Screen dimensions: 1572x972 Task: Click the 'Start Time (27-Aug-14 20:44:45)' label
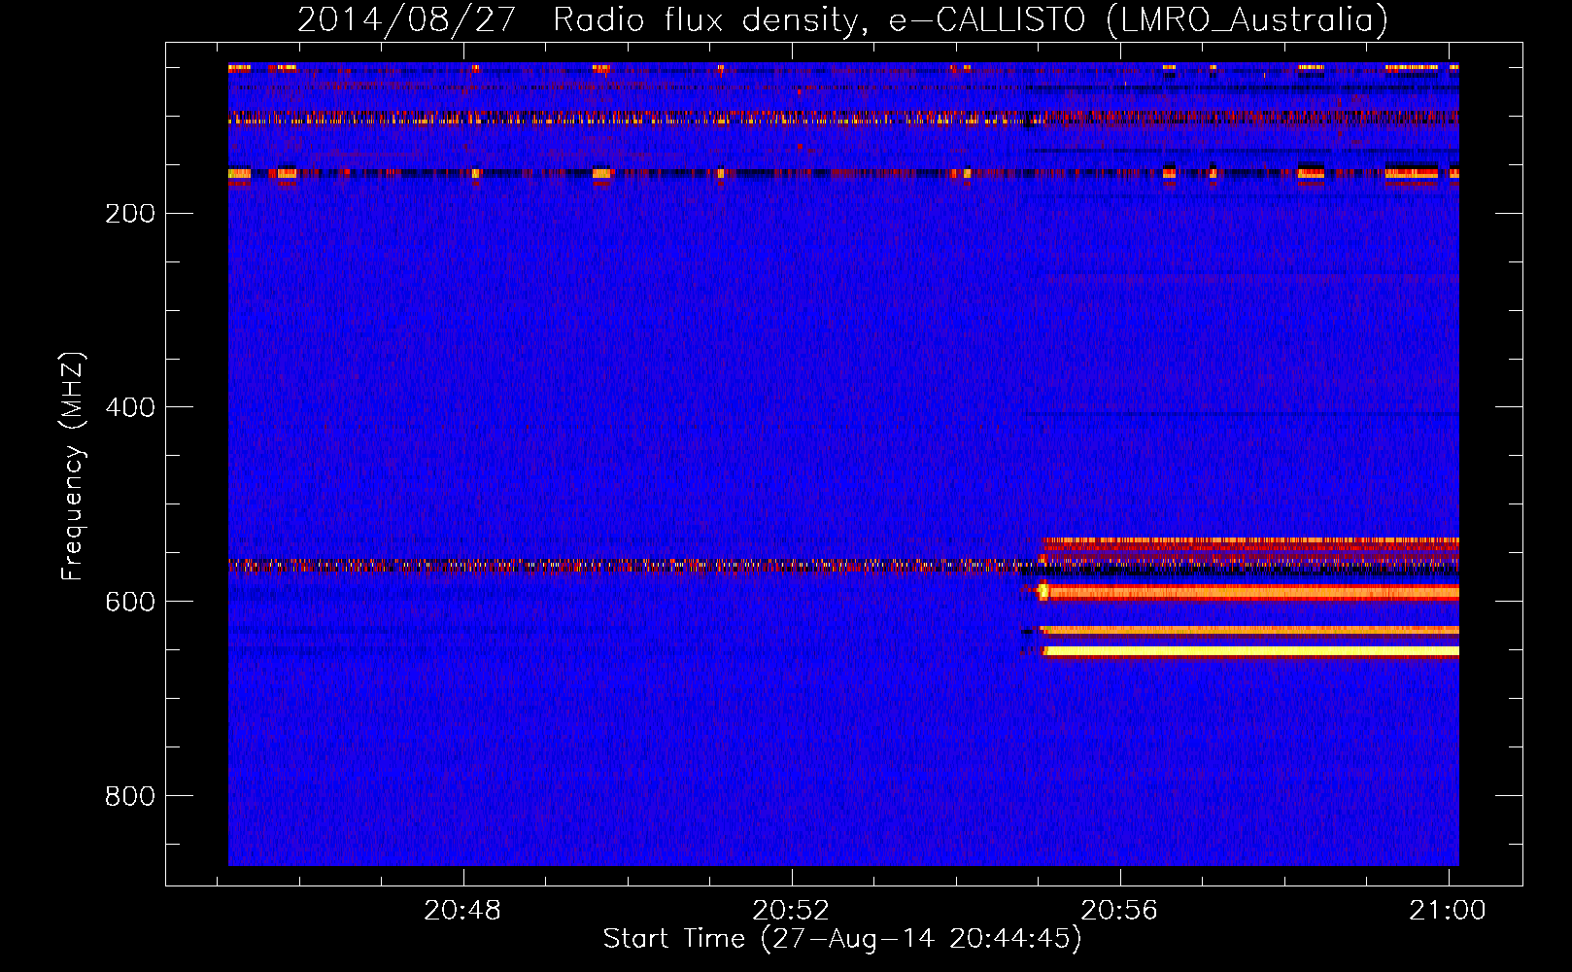(842, 939)
